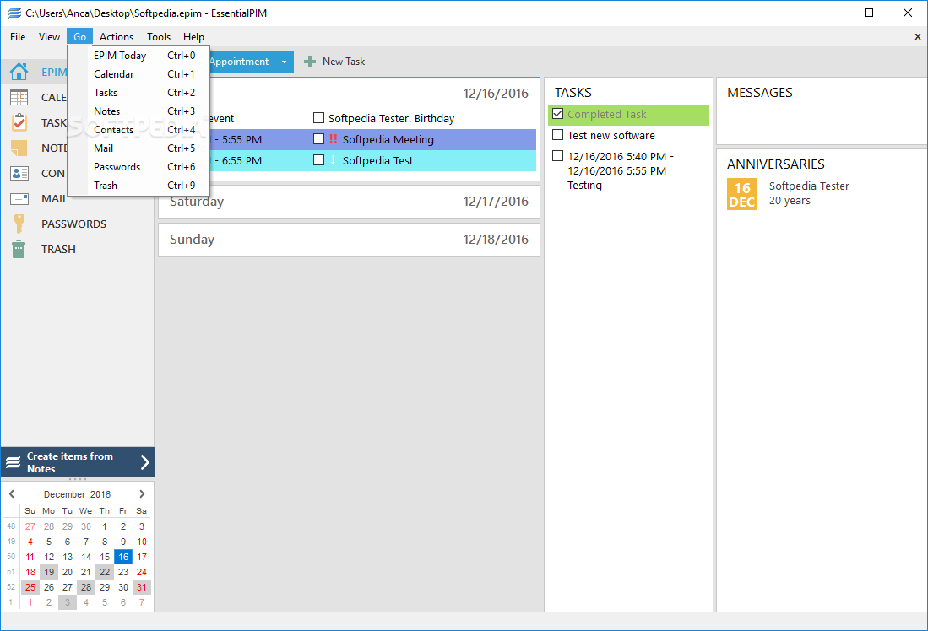This screenshot has height=631, width=928.
Task: Open Saturday 12/17/2016 day header
Action: tap(350, 202)
